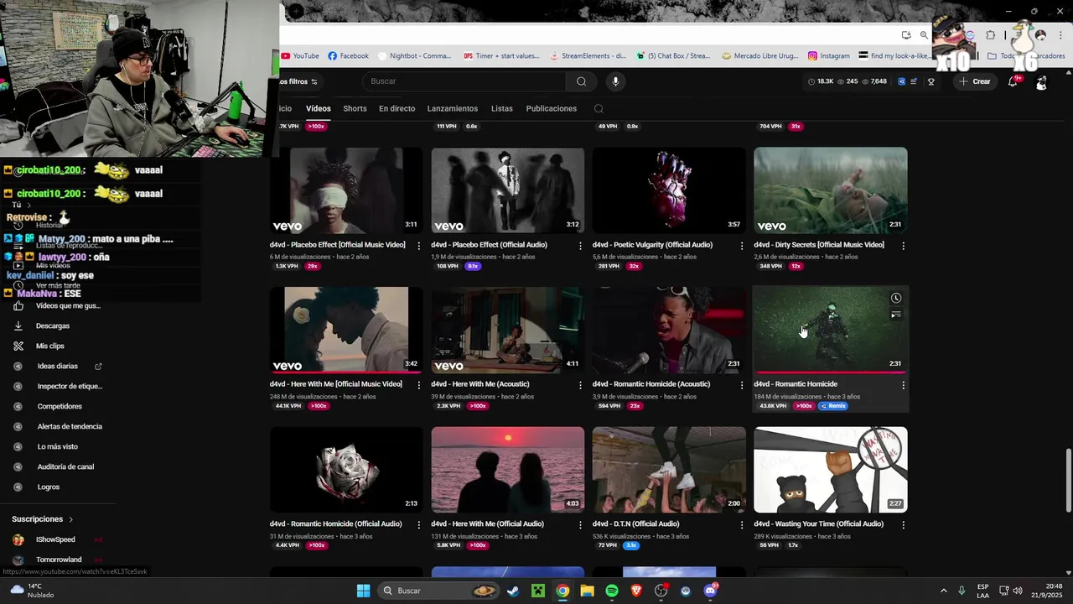Click the Crear button

(x=975, y=81)
